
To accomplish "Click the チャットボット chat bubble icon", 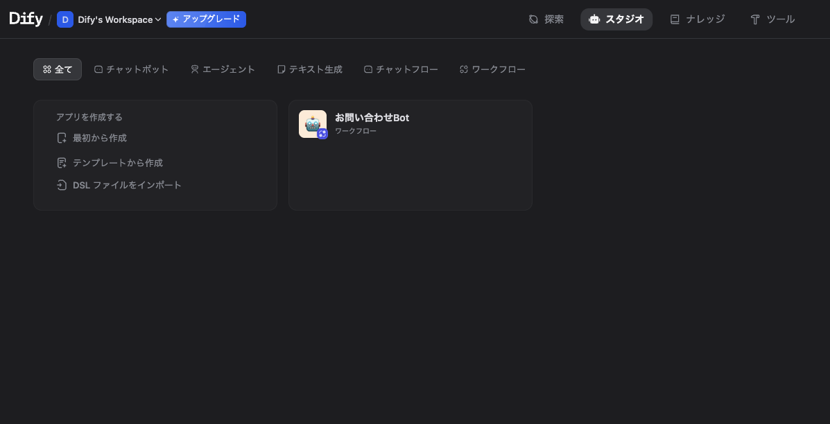I will coord(98,69).
